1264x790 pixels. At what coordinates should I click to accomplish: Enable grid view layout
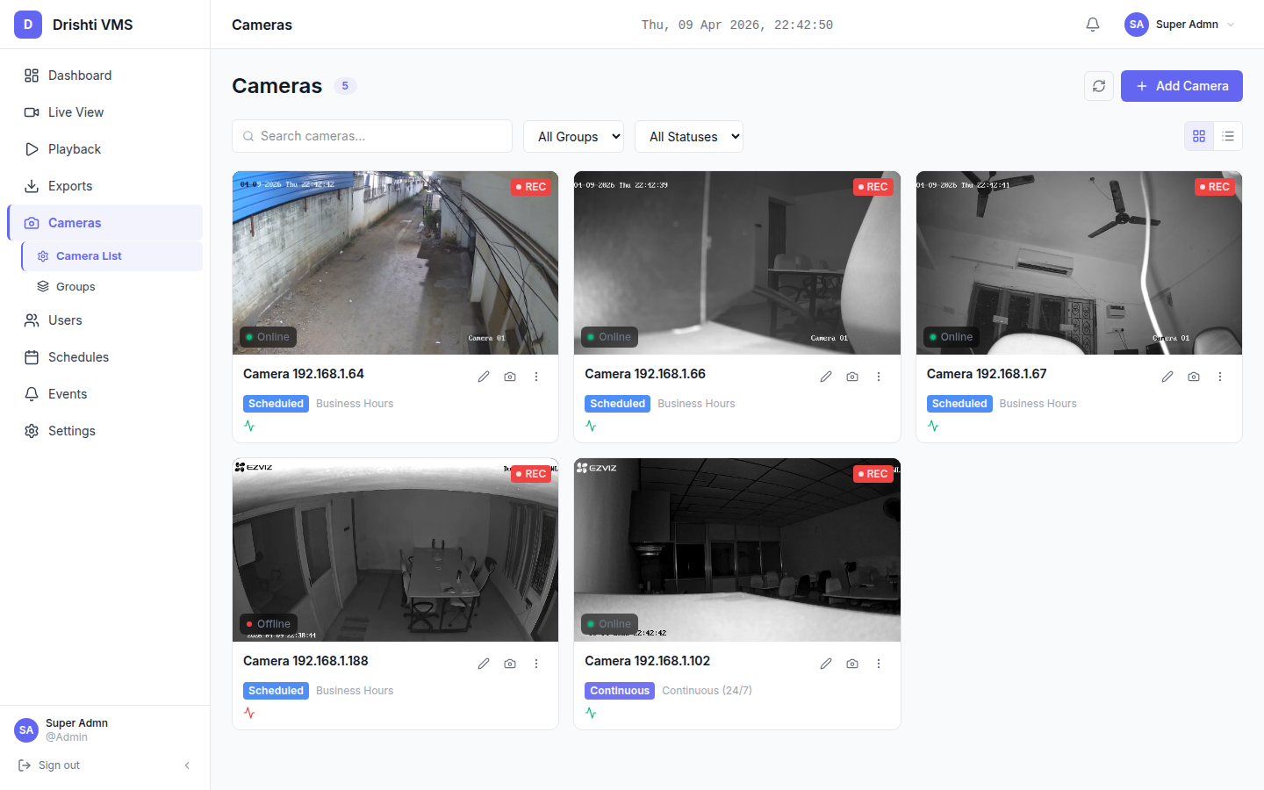click(x=1199, y=136)
